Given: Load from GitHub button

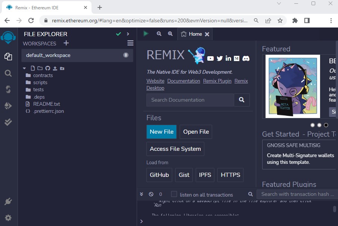Looking at the screenshot, I should point(159,175).
